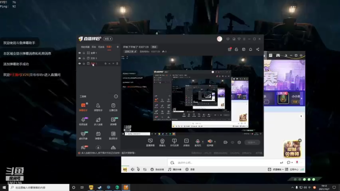Open the Windows Start menu

[4, 188]
